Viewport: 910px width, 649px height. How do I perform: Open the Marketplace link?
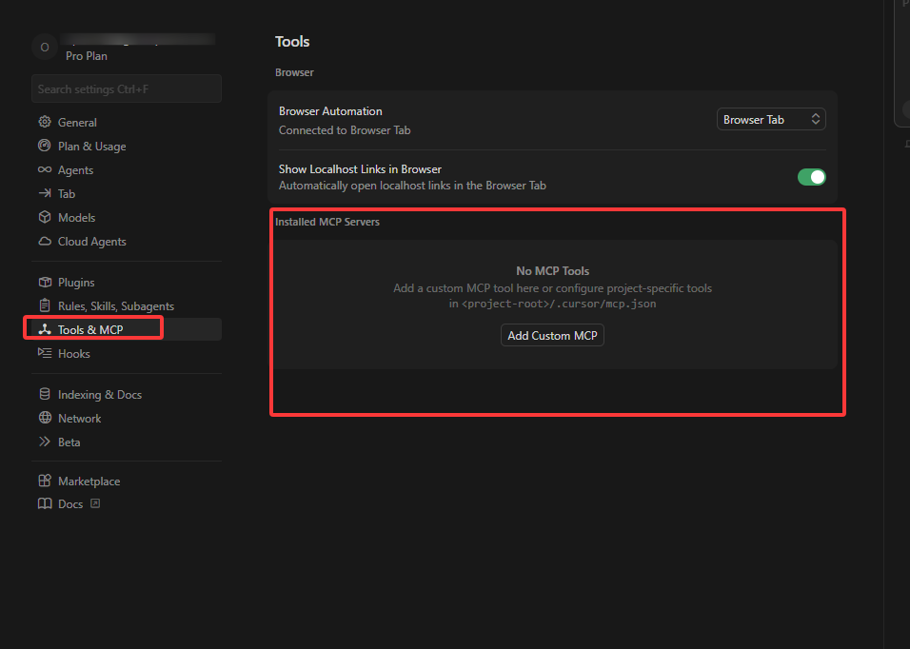[x=127, y=481]
